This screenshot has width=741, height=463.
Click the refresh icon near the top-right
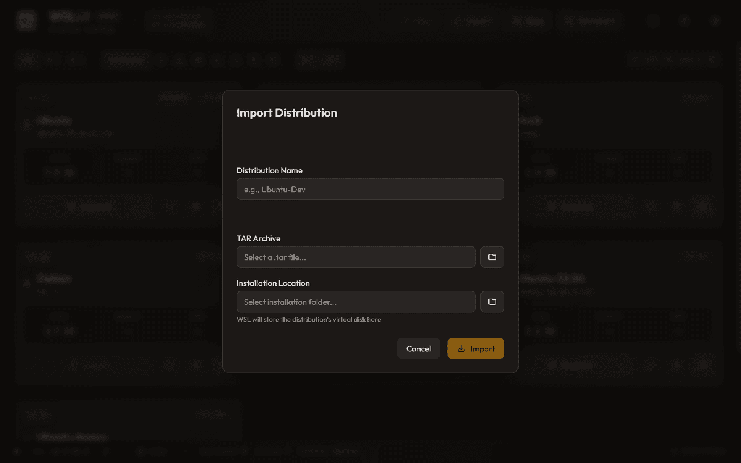653,20
